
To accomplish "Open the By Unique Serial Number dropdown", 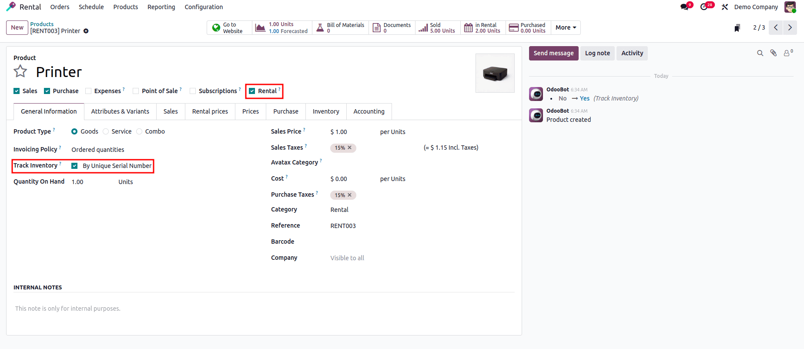I will click(x=117, y=166).
